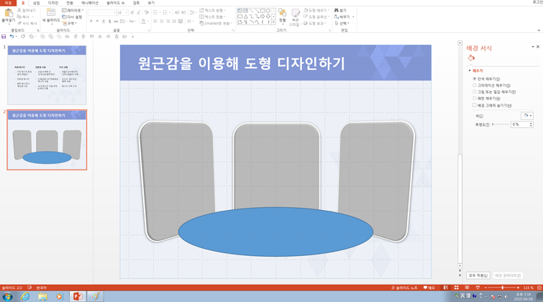Screen dimensions: 543x302
Task: Click Slide Notes (슬라이드 노트) in status bar
Action: point(404,288)
